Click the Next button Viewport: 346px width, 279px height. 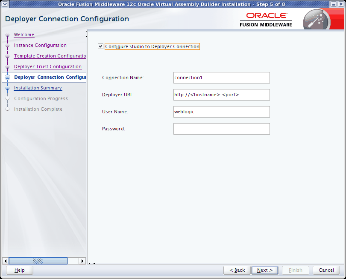point(265,270)
